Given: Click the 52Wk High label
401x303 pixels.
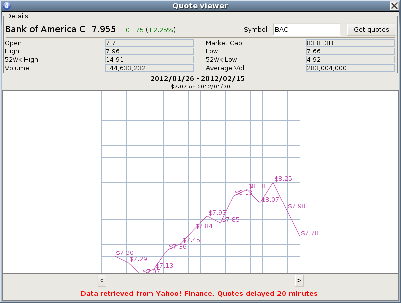Looking at the screenshot, I should (x=21, y=59).
